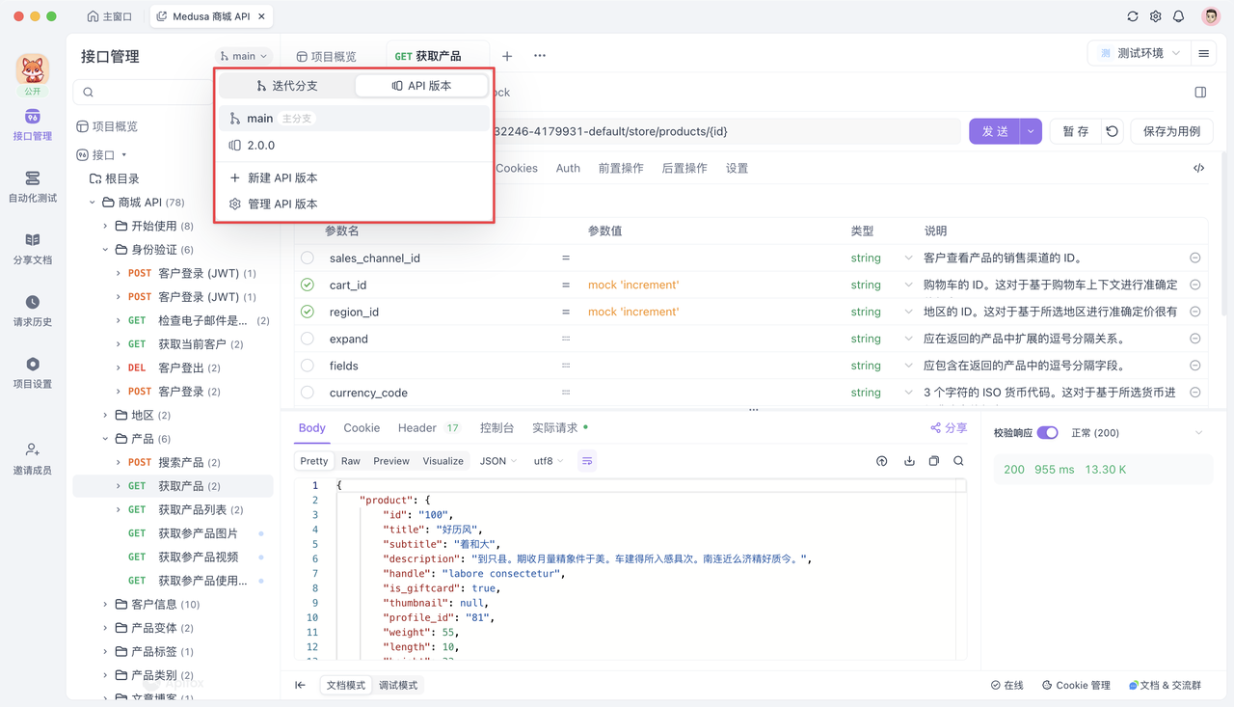Open 项目设置 in the sidebar
The width and height of the screenshot is (1234, 707).
pyautogui.click(x=32, y=372)
